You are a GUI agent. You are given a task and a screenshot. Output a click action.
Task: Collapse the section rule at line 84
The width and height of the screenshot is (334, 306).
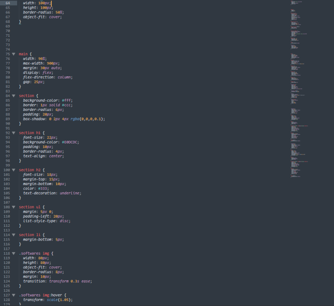(x=13, y=96)
